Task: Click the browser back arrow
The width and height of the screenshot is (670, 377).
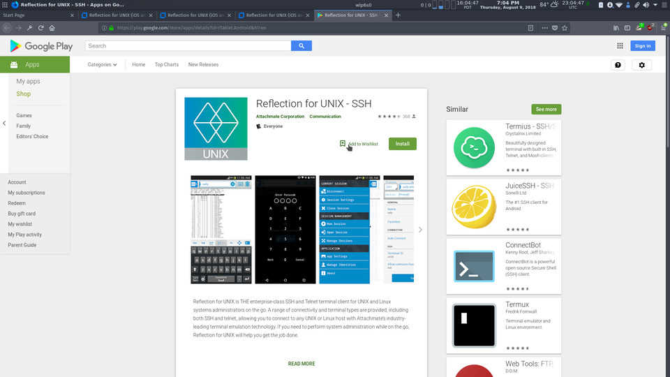Action: pos(6,28)
